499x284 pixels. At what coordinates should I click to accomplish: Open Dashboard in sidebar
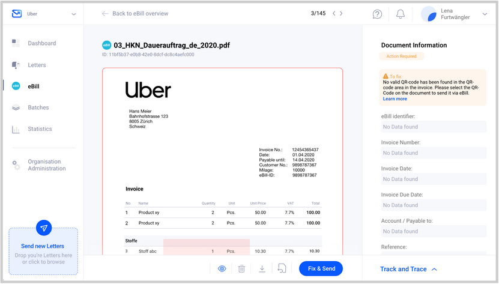(41, 43)
